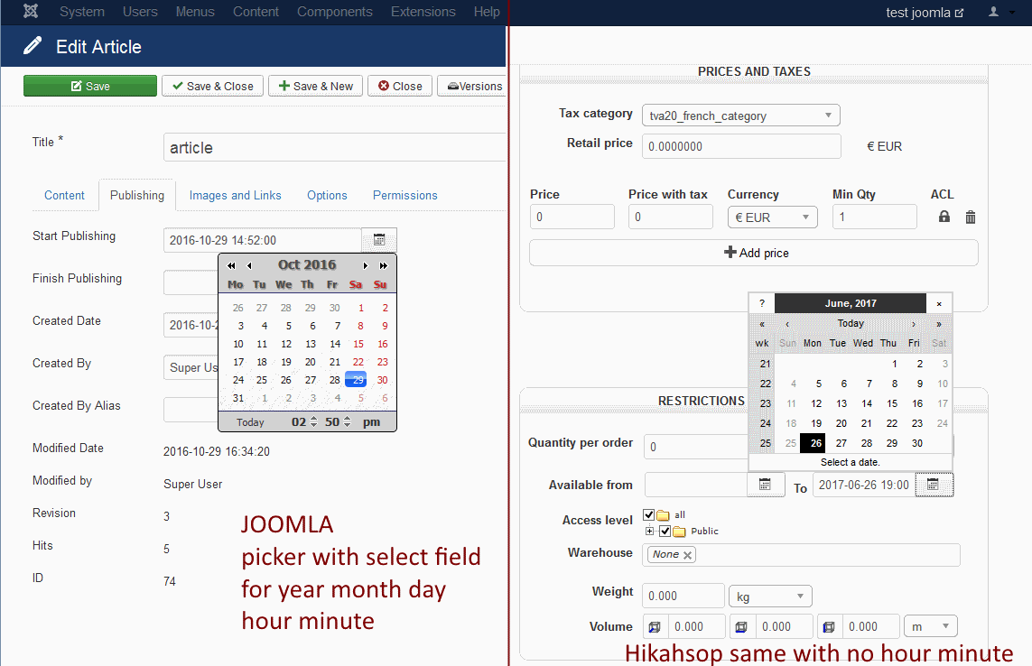Go to previous month in June 2017 calendar
The width and height of the screenshot is (1032, 666).
point(787,324)
